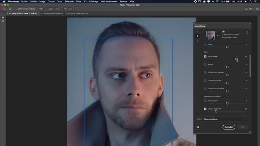This screenshot has height=146, width=260.
Task: Switch to the 03.jpg document tab
Action: 53,13
